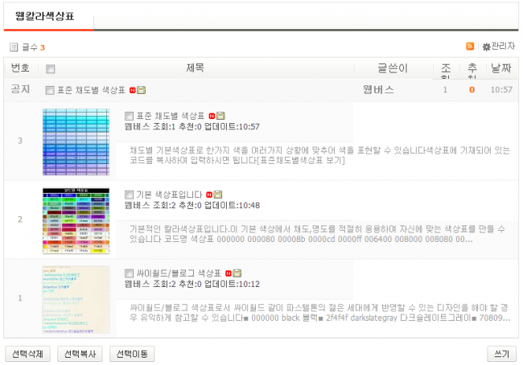Toggle the select-all checkbox in the header row

[51, 69]
